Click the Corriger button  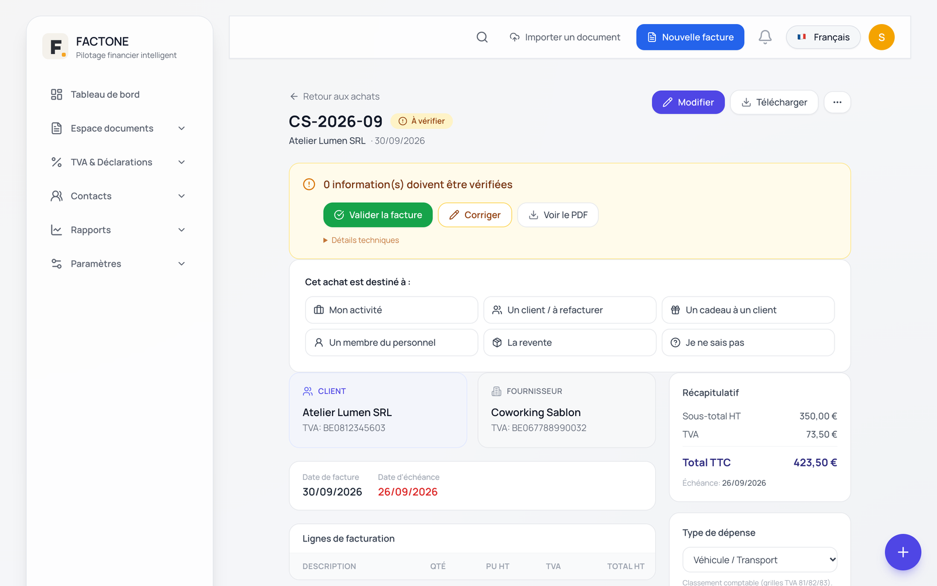(475, 215)
